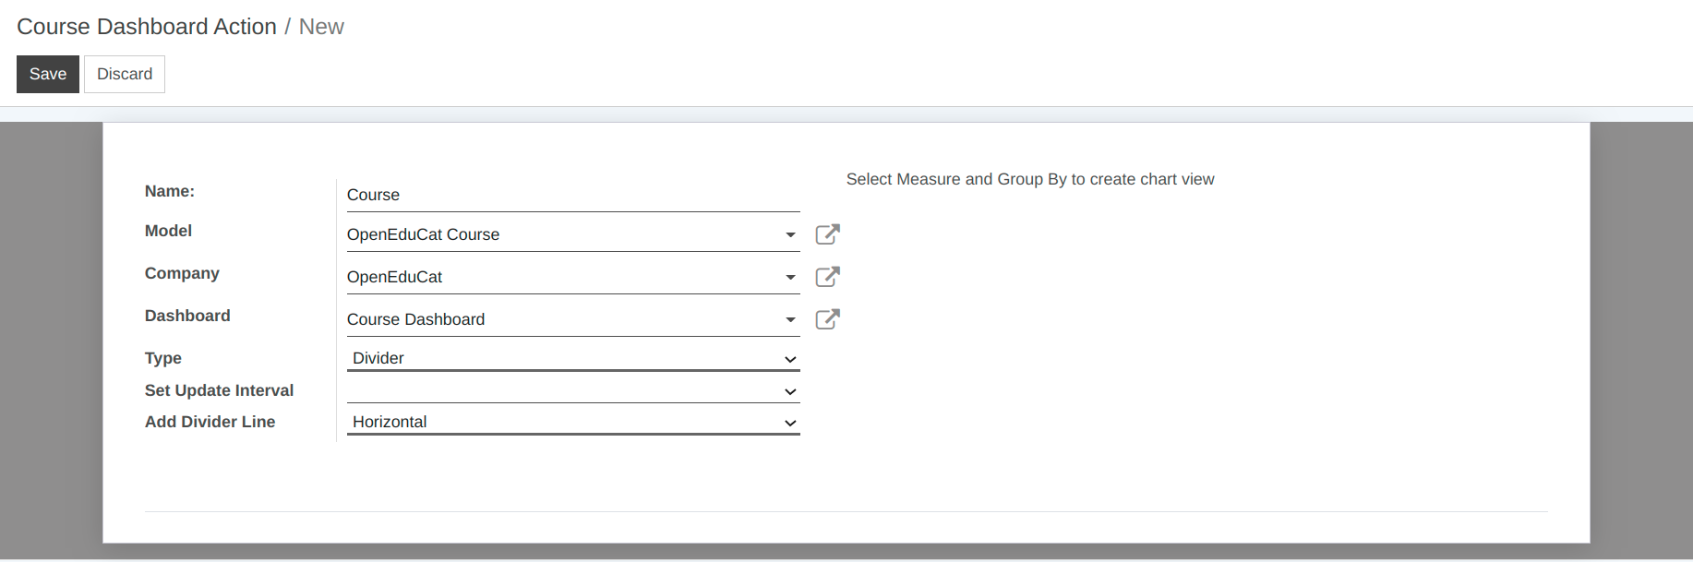Click the Set Update Interval label
This screenshot has width=1693, height=562.
tap(219, 390)
